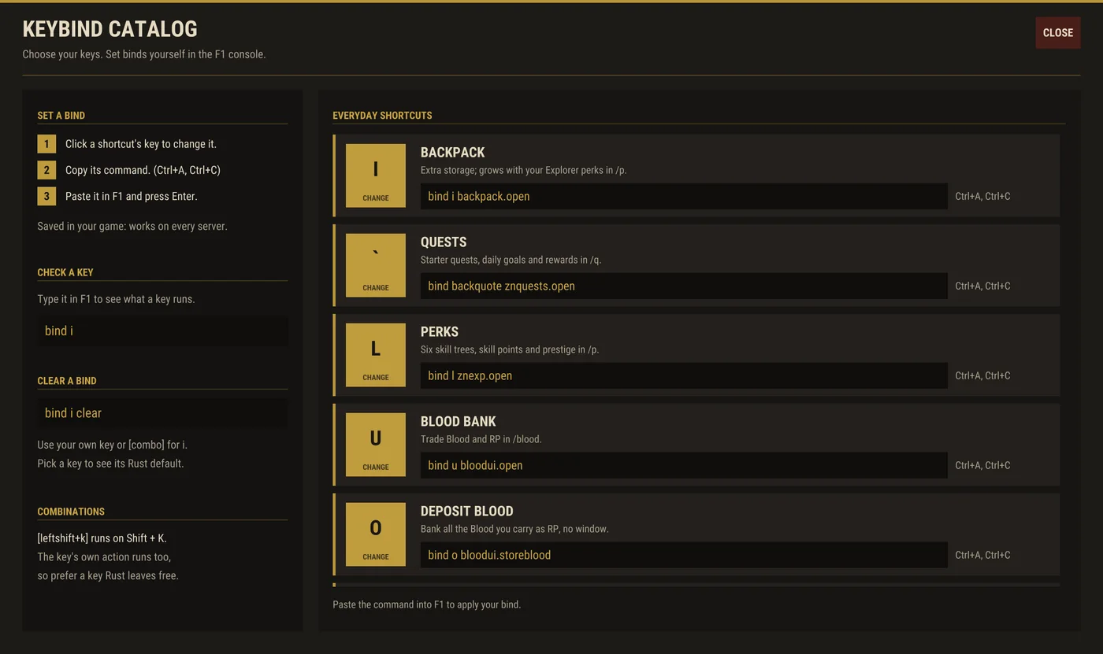This screenshot has height=654, width=1103.
Task: Click the '[leftshift+k] runs on Shift + K.' line
Action: 102,538
